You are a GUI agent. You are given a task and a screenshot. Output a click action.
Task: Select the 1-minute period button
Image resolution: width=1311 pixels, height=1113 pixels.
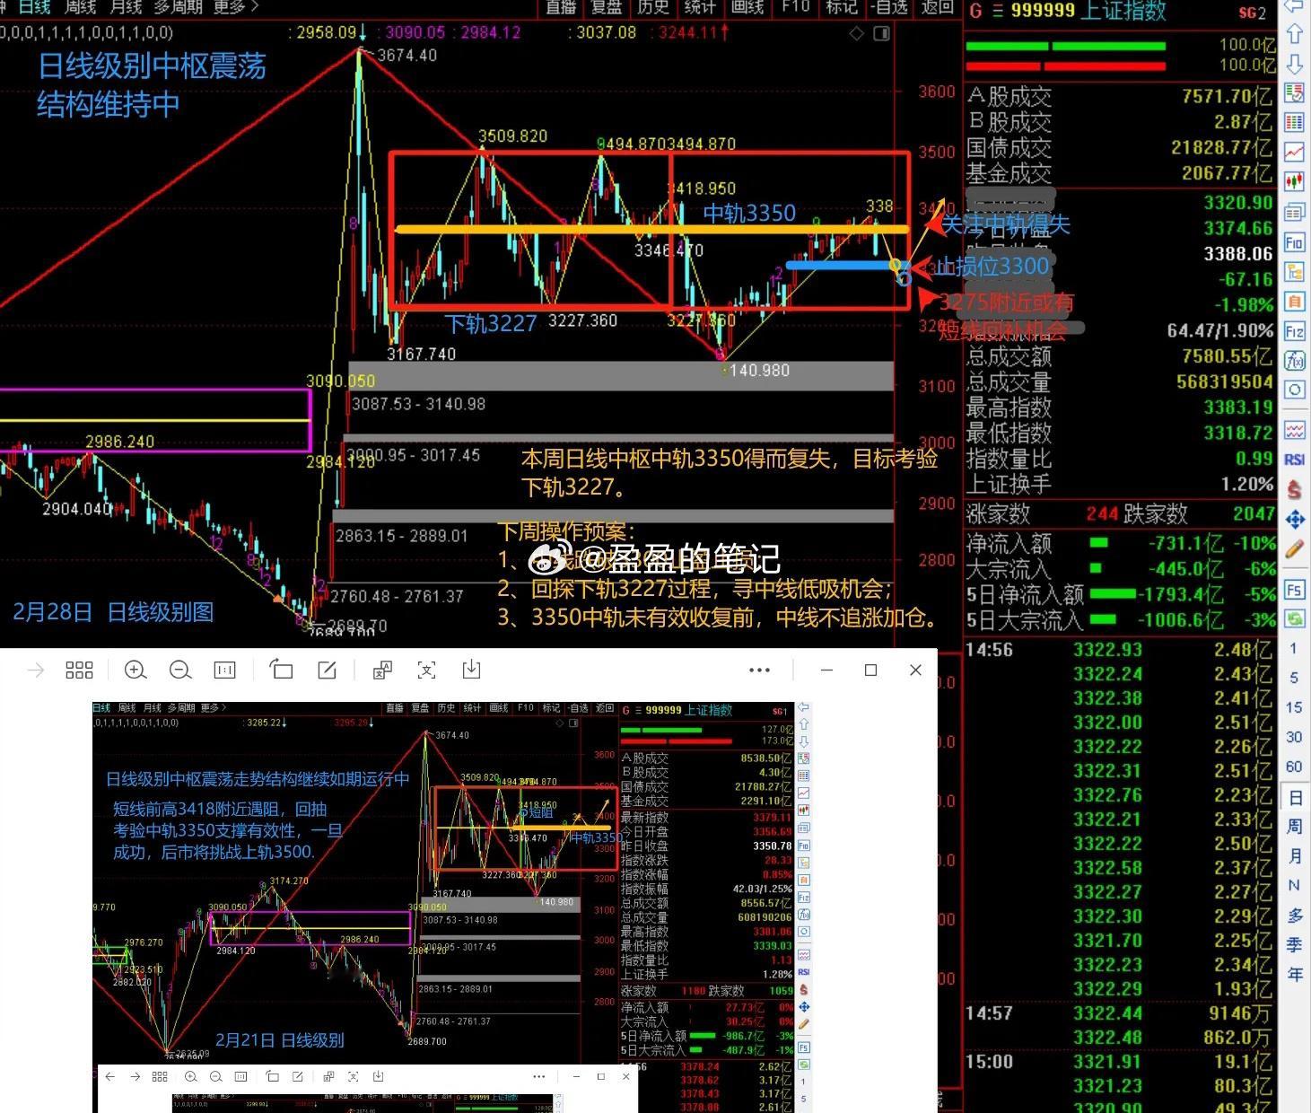1294,648
